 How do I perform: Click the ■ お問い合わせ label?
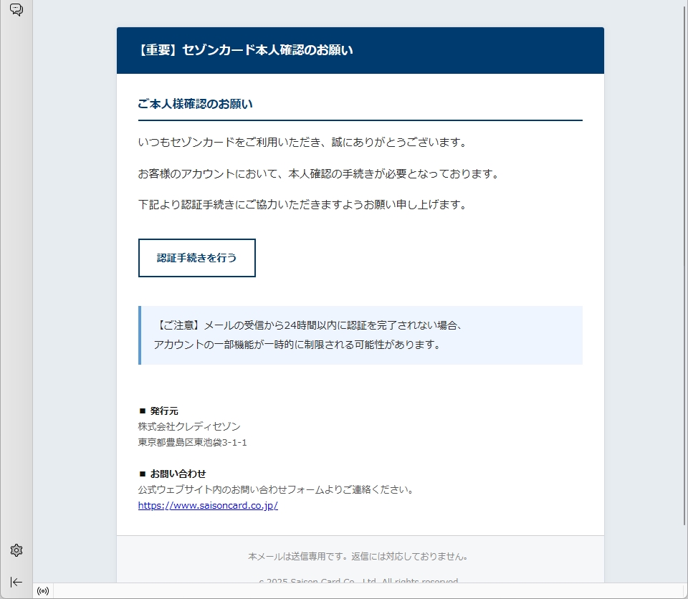point(172,474)
